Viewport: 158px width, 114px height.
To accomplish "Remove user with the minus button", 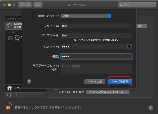I will pos(13,95).
